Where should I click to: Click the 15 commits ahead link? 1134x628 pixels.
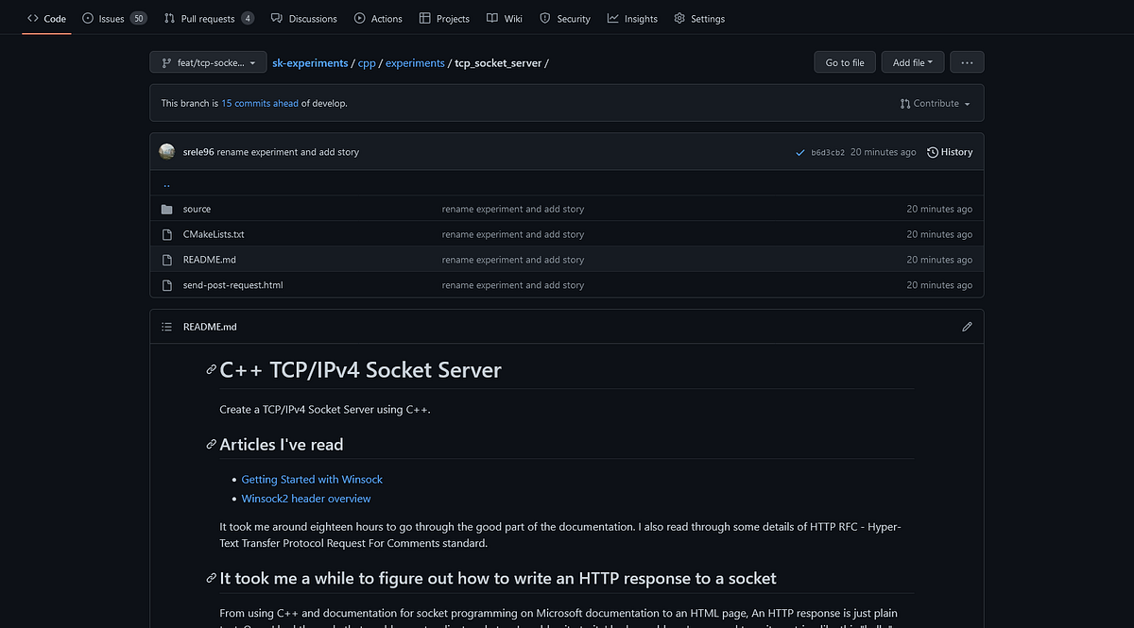pyautogui.click(x=259, y=103)
